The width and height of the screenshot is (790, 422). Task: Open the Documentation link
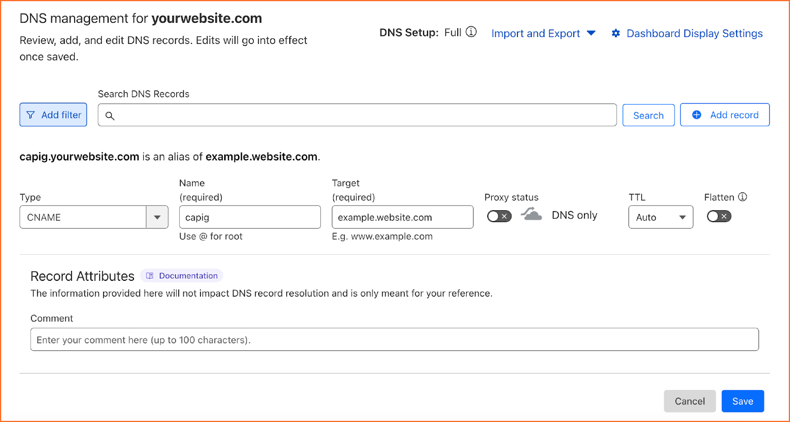[x=182, y=275]
